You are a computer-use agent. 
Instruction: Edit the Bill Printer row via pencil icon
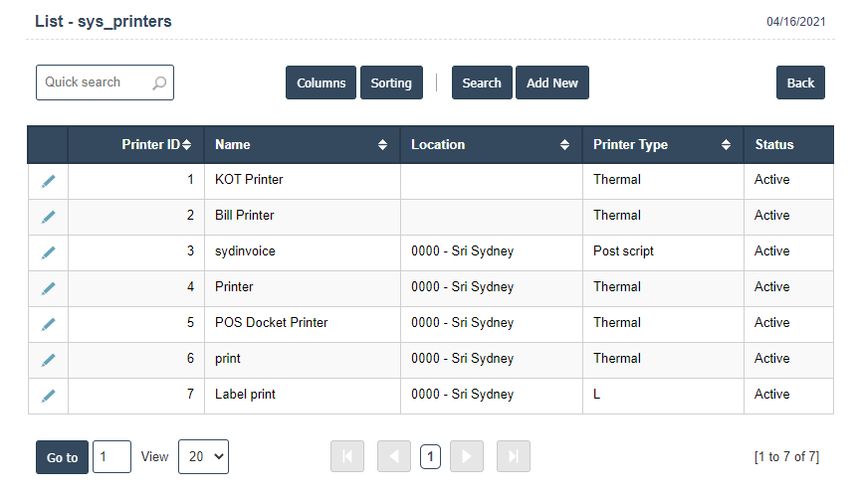point(48,217)
